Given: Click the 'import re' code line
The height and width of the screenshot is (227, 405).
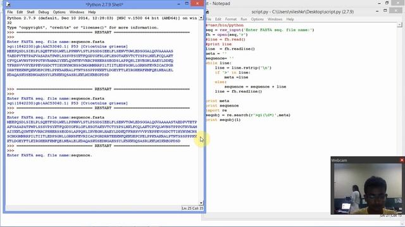Looking at the screenshot, I should (x=216, y=110).
